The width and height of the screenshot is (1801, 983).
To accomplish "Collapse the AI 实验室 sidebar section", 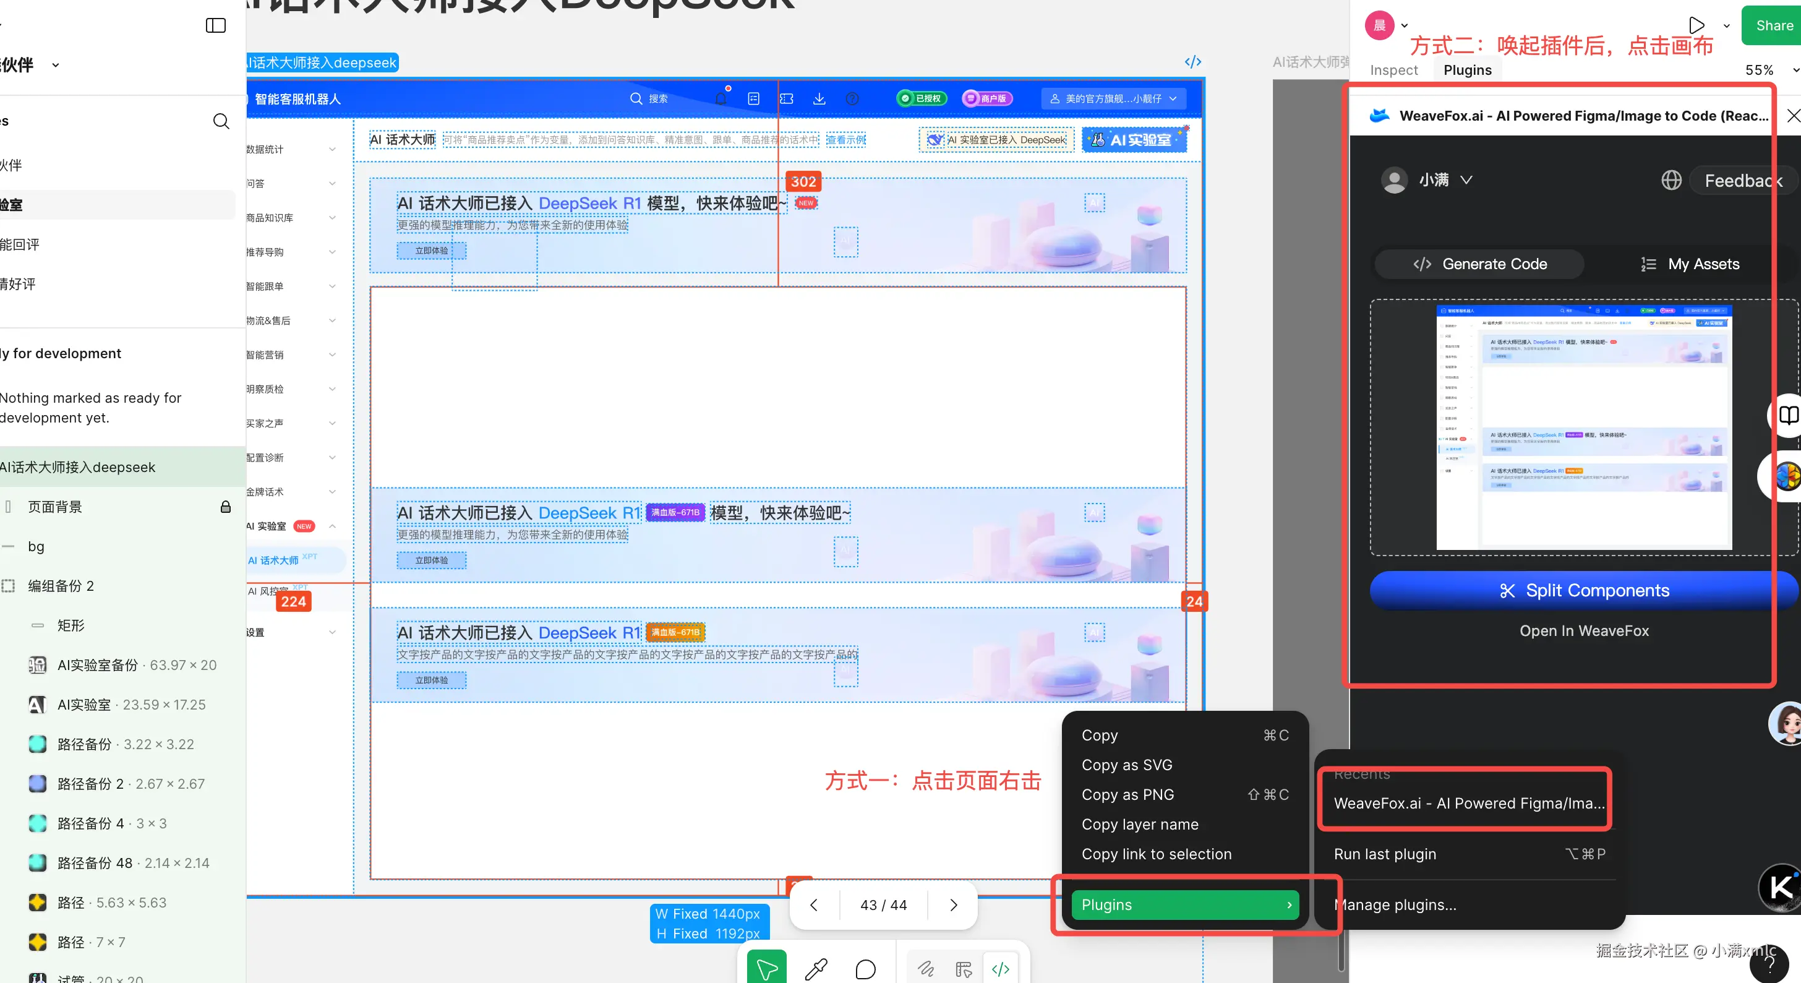I will (x=332, y=526).
